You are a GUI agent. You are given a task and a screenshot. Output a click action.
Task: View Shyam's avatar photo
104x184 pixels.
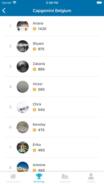[x=23, y=46]
